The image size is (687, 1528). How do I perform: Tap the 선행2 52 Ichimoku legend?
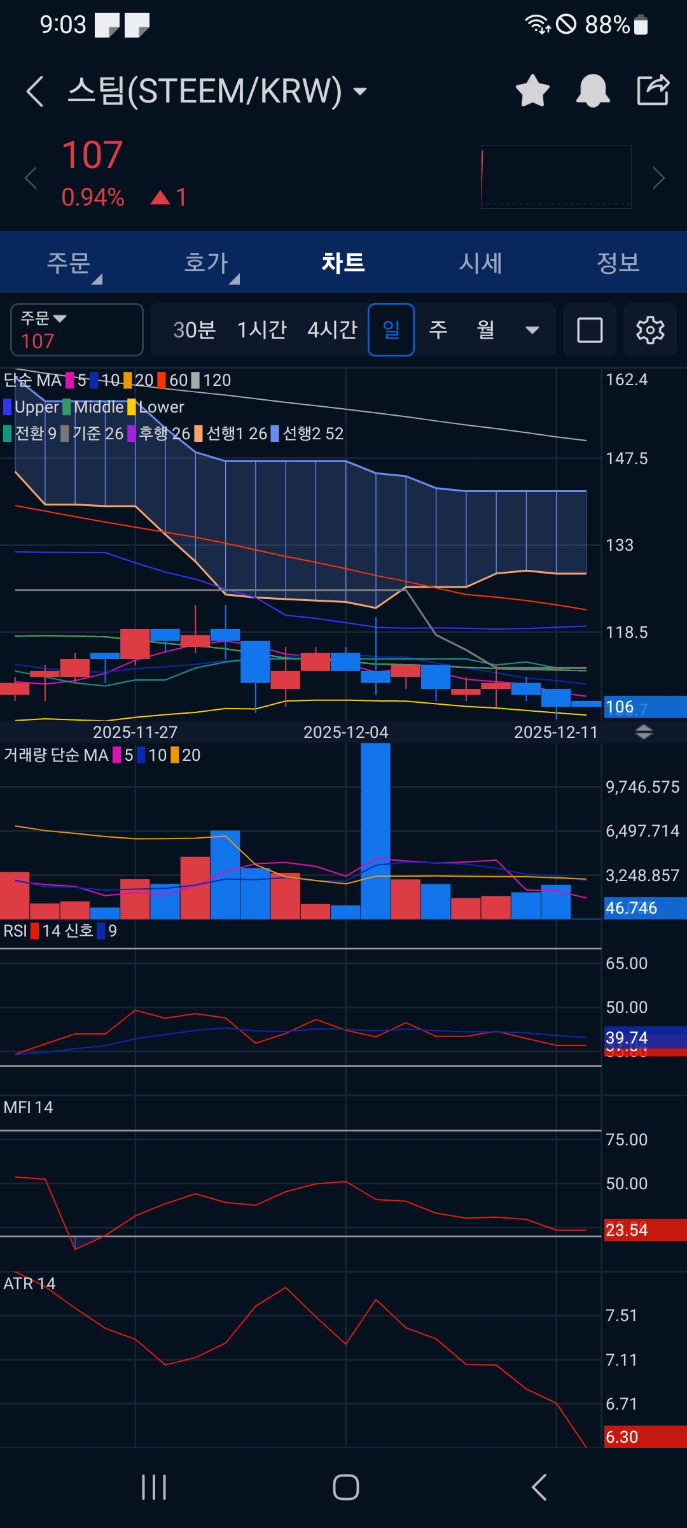pyautogui.click(x=307, y=434)
